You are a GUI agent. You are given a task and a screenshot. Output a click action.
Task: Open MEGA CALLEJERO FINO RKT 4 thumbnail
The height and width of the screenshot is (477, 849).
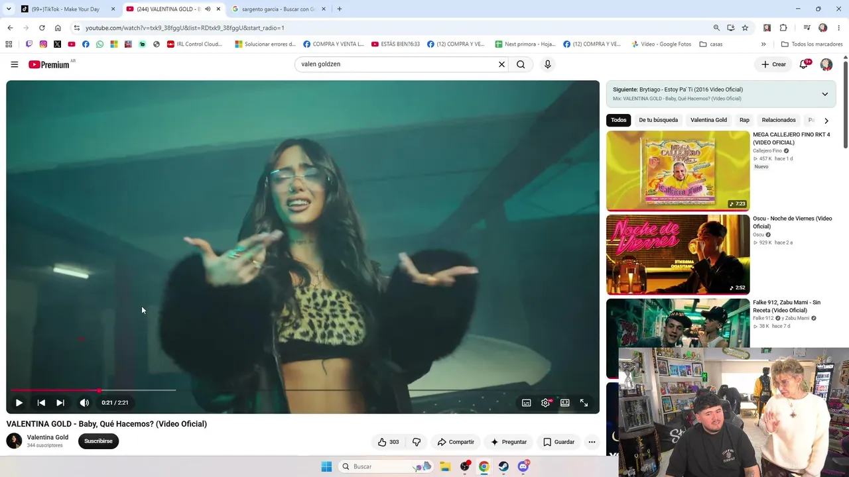pyautogui.click(x=678, y=171)
